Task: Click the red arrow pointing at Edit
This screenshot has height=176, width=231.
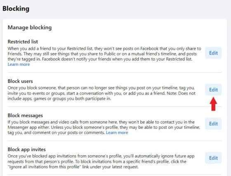Action: point(213,104)
